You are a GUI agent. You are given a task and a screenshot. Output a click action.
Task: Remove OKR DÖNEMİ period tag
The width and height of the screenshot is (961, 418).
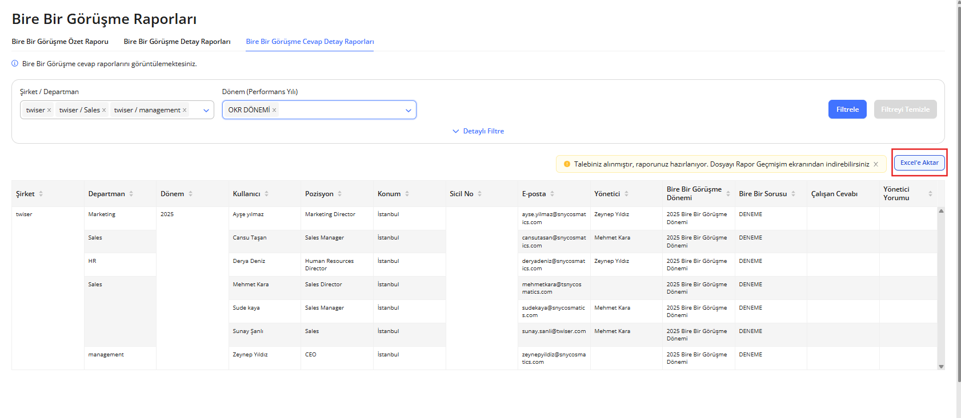click(274, 110)
